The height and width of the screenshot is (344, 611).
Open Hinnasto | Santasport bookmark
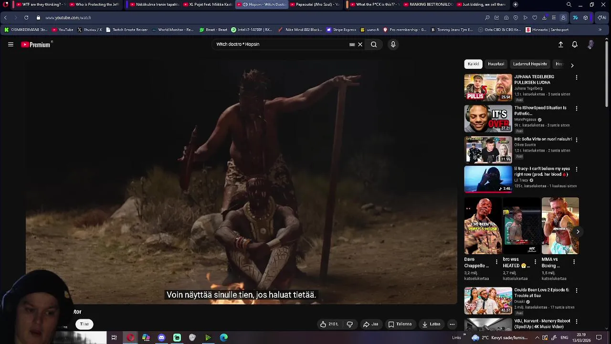547,30
